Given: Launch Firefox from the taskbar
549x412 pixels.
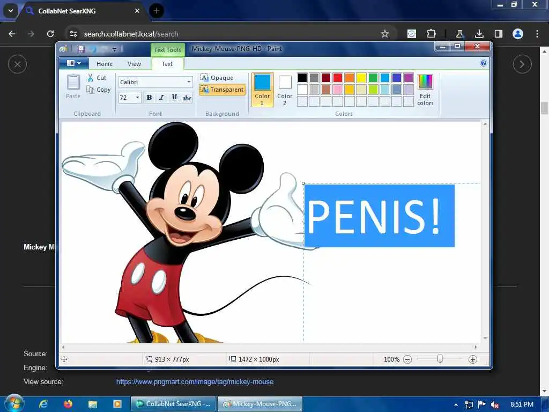Looking at the screenshot, I should [x=68, y=404].
